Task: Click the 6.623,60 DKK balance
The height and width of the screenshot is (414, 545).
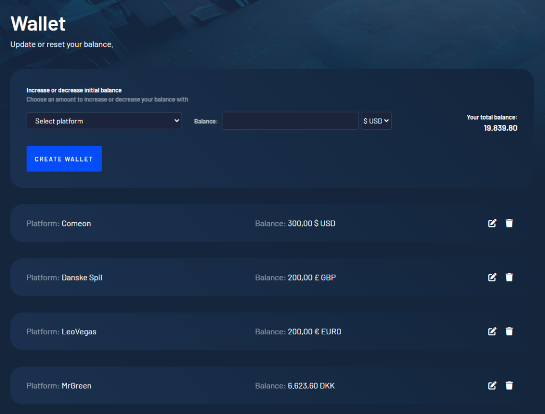Action: (x=311, y=386)
